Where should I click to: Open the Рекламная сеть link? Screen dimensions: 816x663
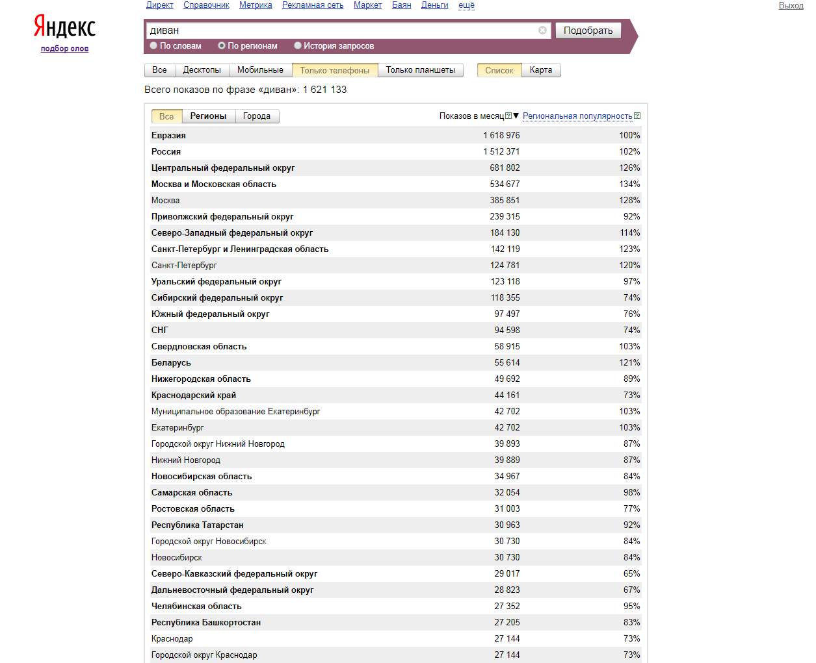tap(313, 5)
